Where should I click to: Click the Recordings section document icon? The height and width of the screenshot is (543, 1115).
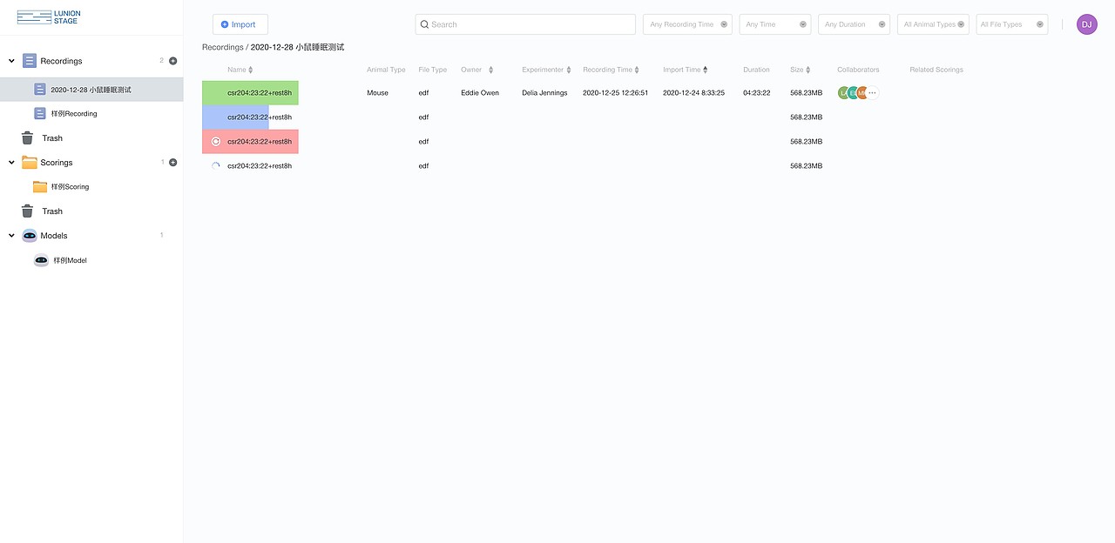[30, 61]
